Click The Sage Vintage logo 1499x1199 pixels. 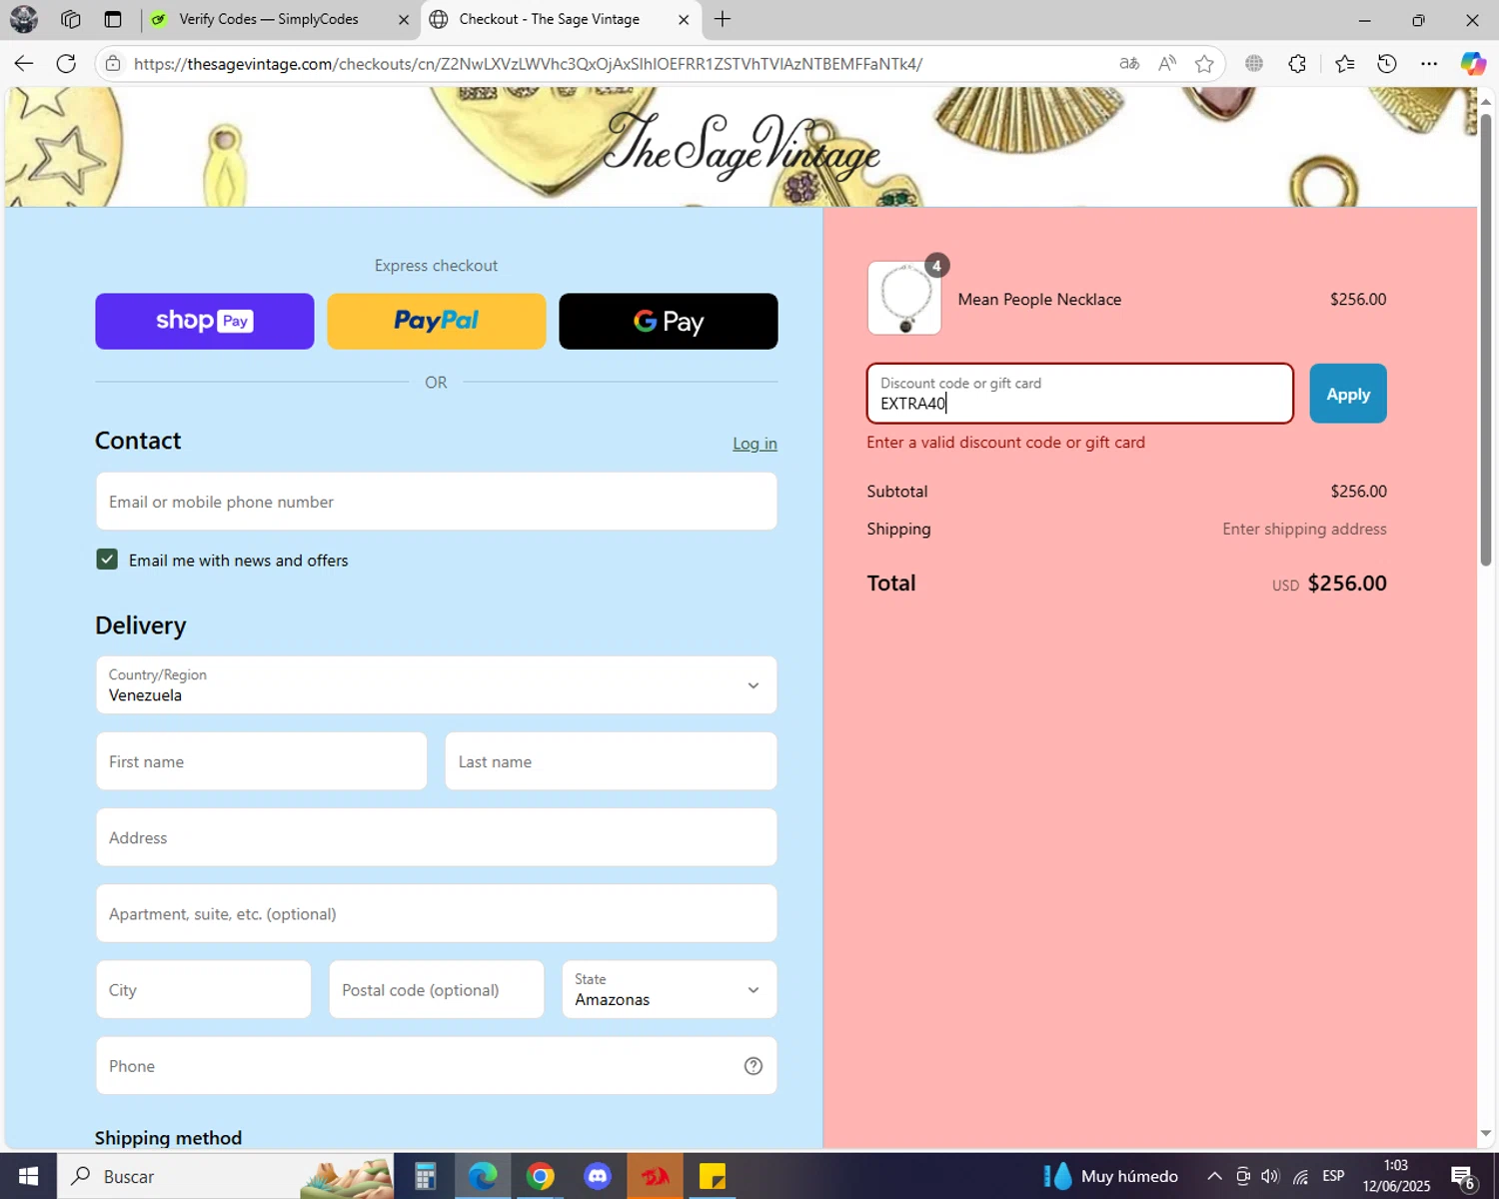pos(742,148)
